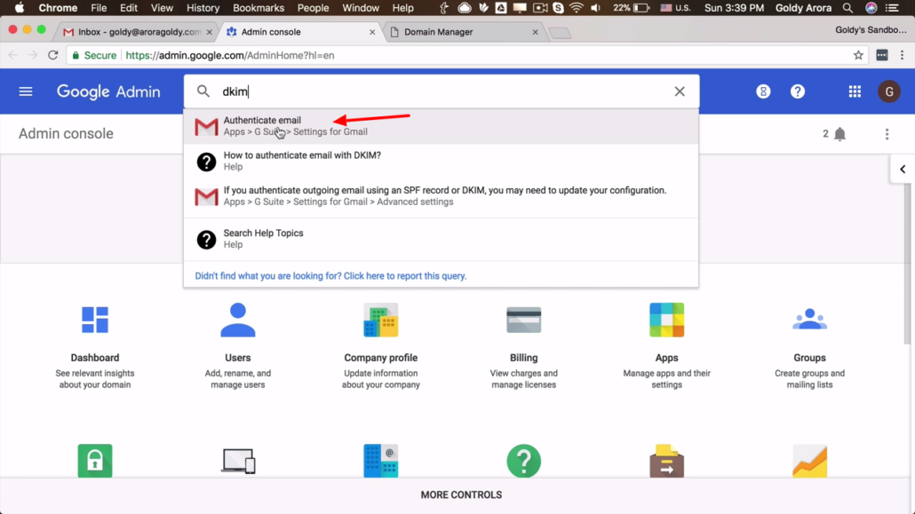915x514 pixels.
Task: Open the G account avatar menu
Action: (889, 91)
